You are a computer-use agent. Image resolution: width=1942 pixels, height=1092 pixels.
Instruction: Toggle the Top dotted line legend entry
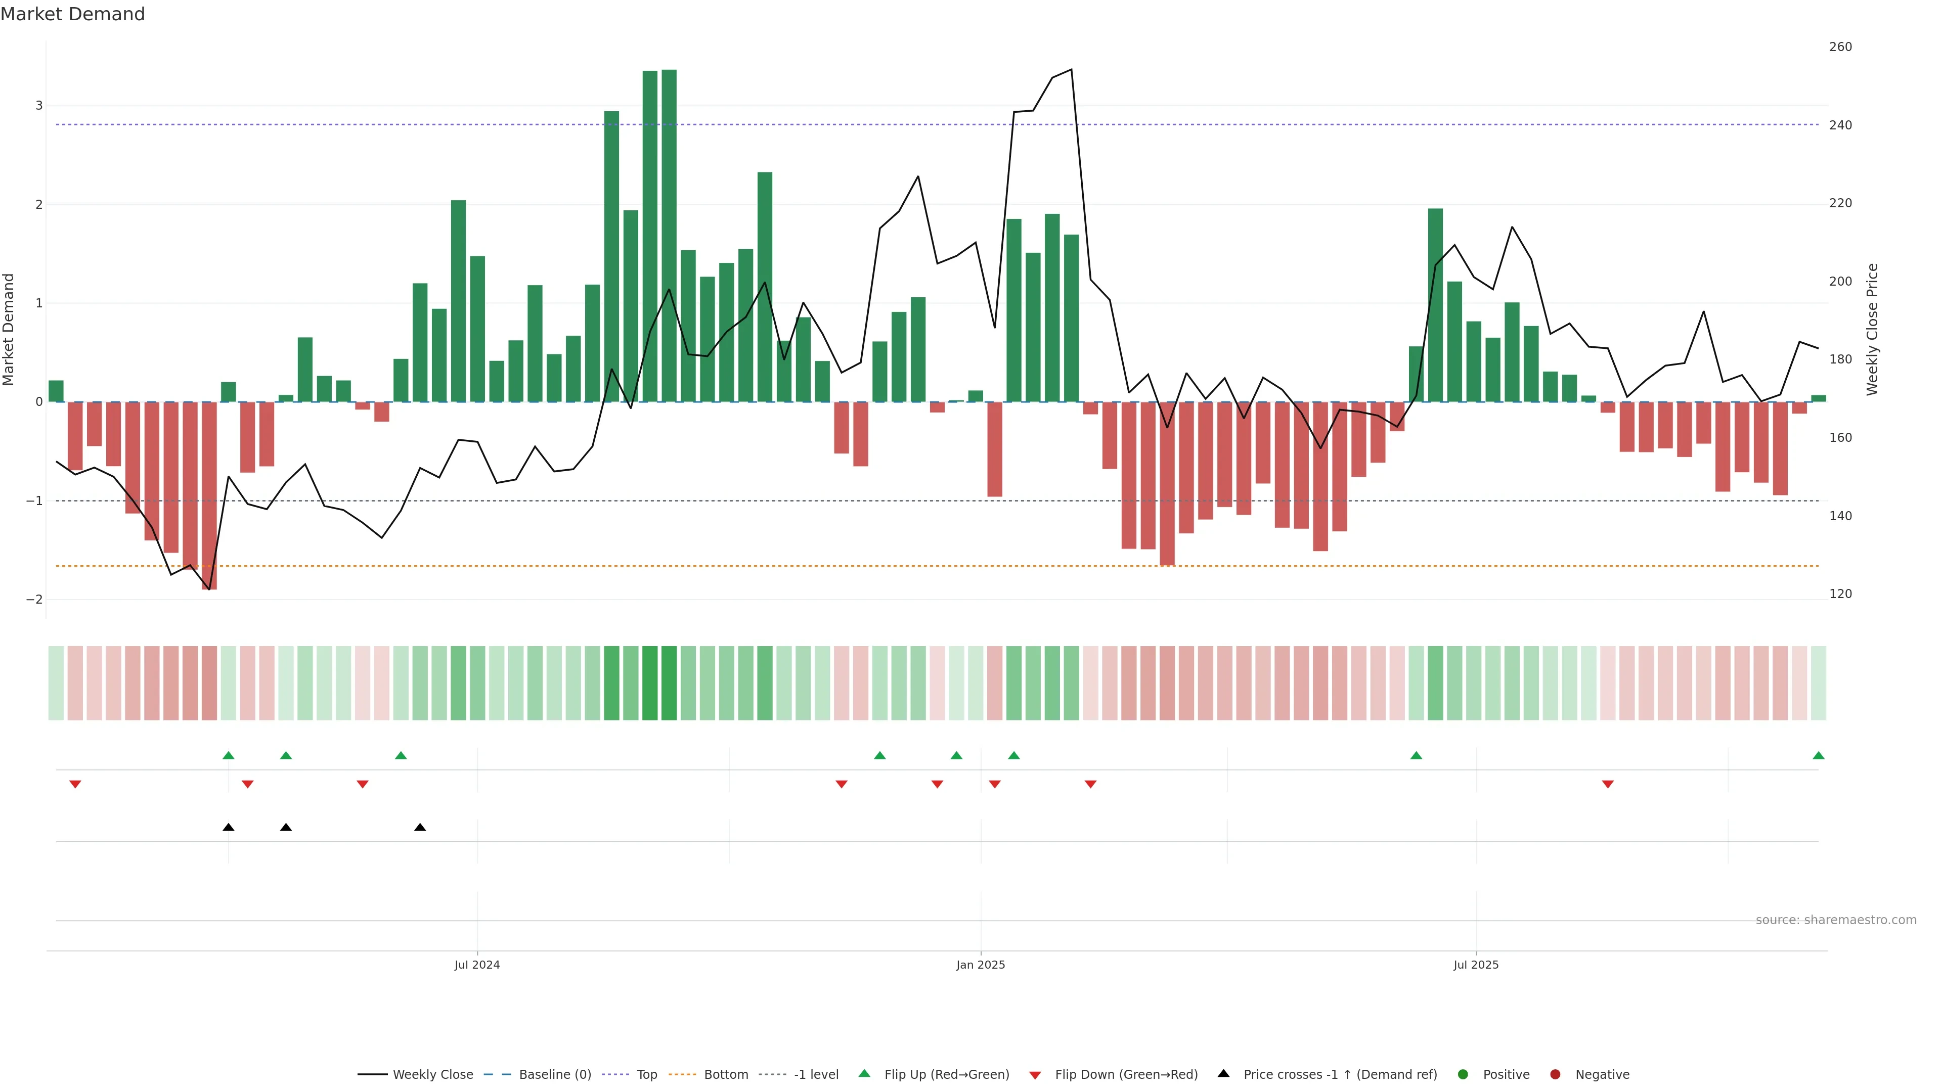tap(646, 1074)
